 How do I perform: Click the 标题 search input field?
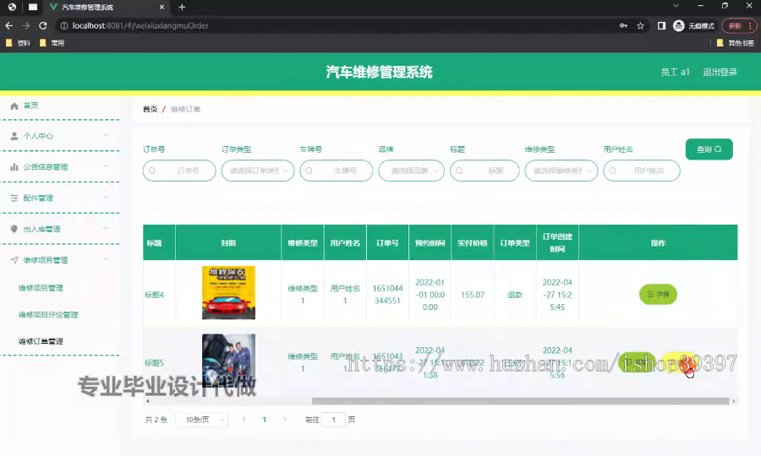(x=485, y=171)
